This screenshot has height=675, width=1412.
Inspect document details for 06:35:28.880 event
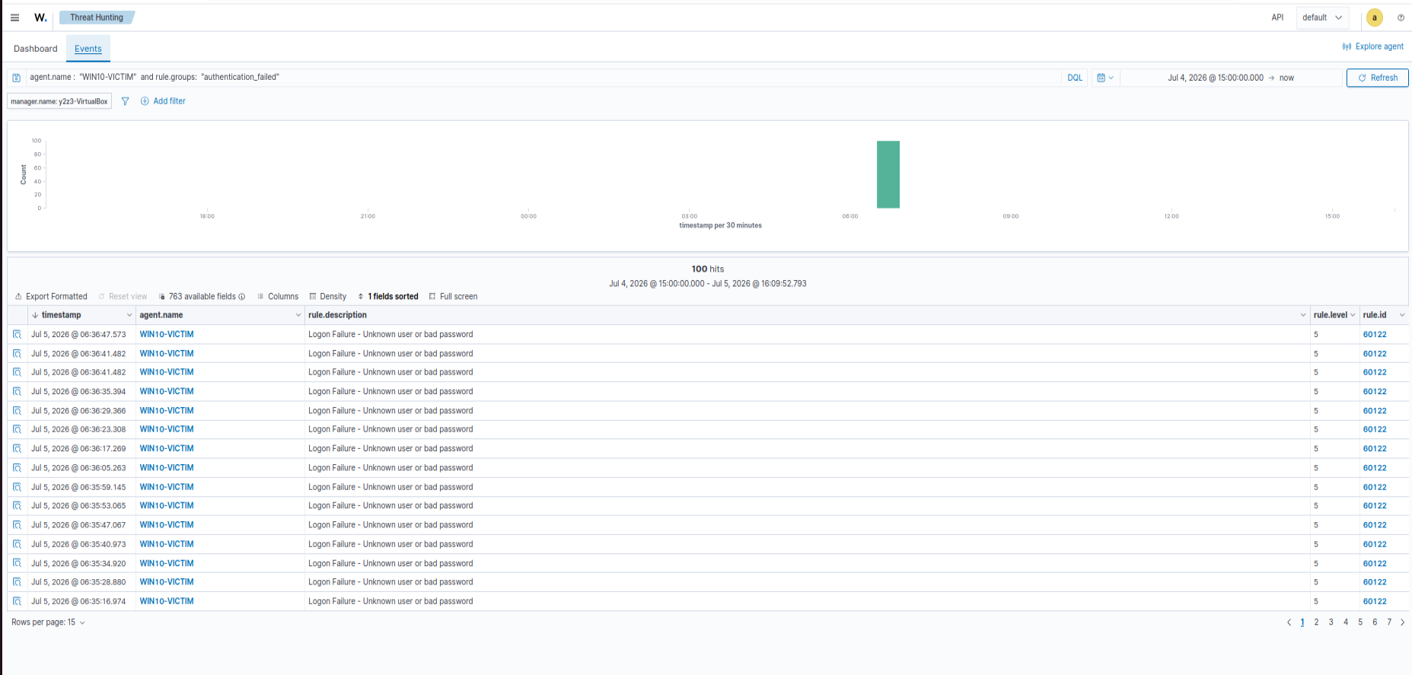coord(17,582)
